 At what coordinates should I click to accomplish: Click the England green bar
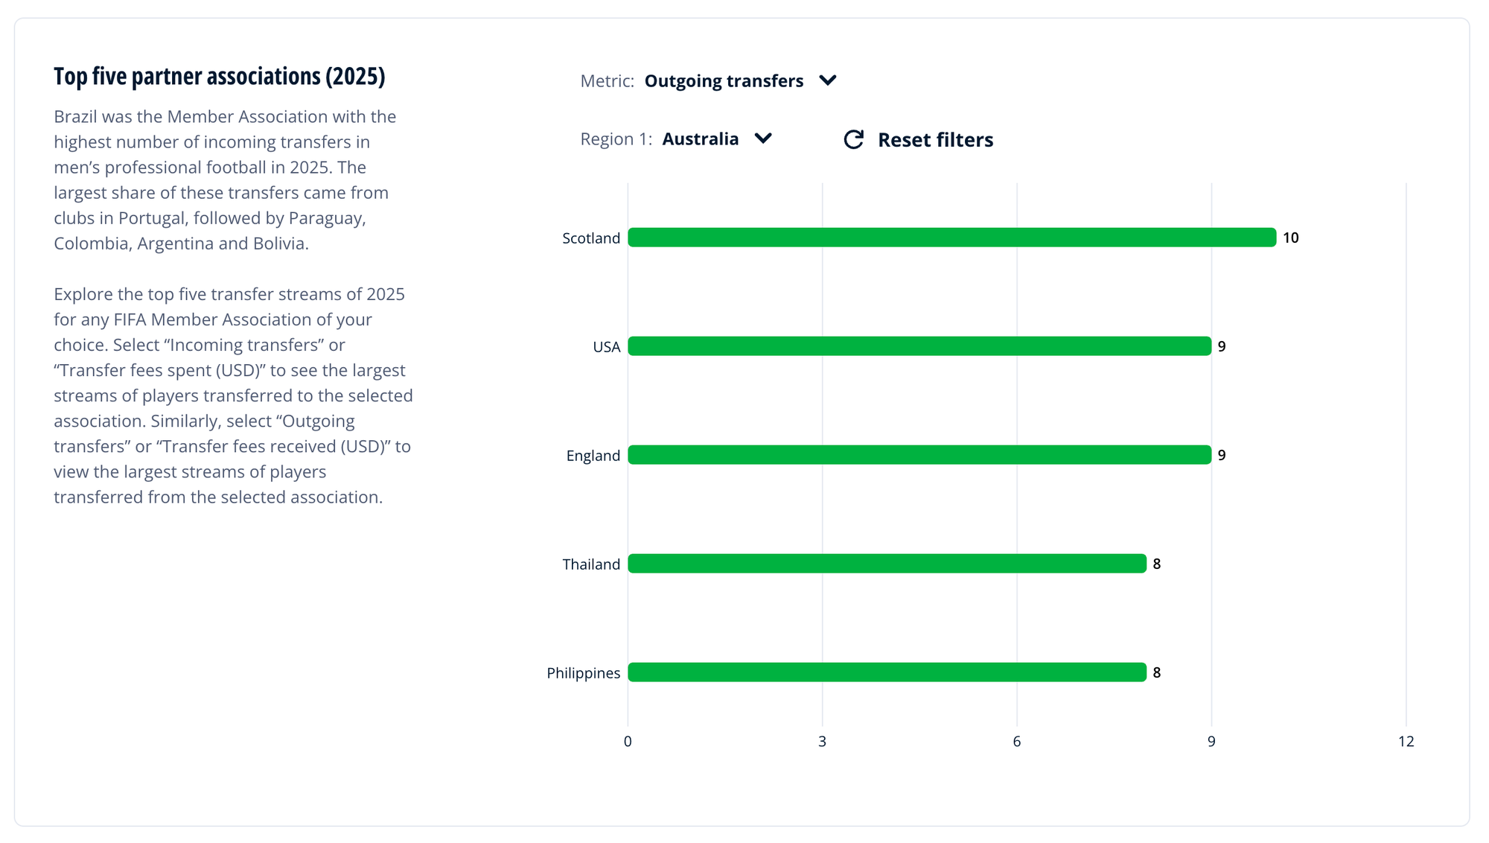point(919,455)
